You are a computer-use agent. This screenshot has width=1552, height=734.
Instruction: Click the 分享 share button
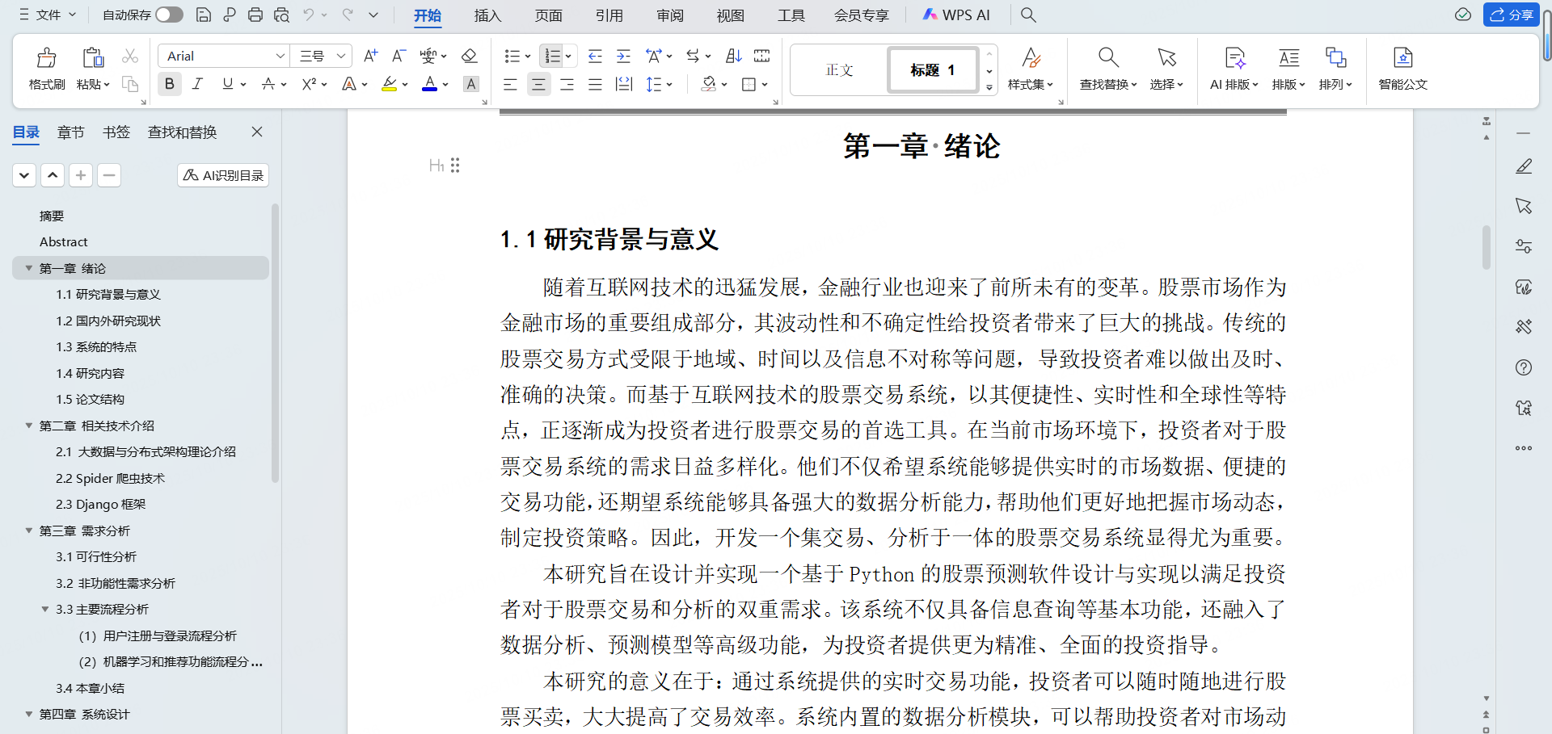click(x=1511, y=15)
